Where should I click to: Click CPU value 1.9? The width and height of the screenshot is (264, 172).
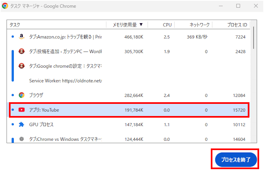click(x=167, y=52)
